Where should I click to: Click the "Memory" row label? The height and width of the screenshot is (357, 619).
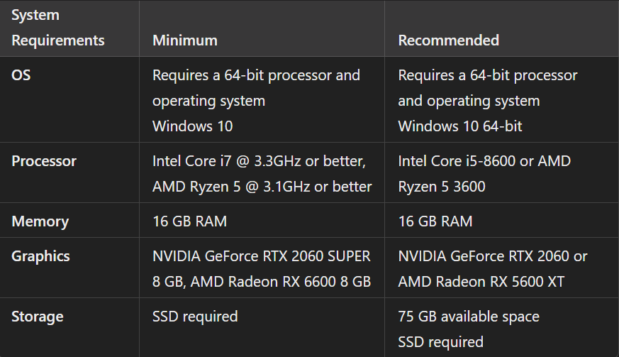pyautogui.click(x=40, y=221)
